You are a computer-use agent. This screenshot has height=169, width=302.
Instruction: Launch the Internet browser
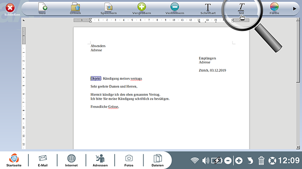[x=71, y=160]
